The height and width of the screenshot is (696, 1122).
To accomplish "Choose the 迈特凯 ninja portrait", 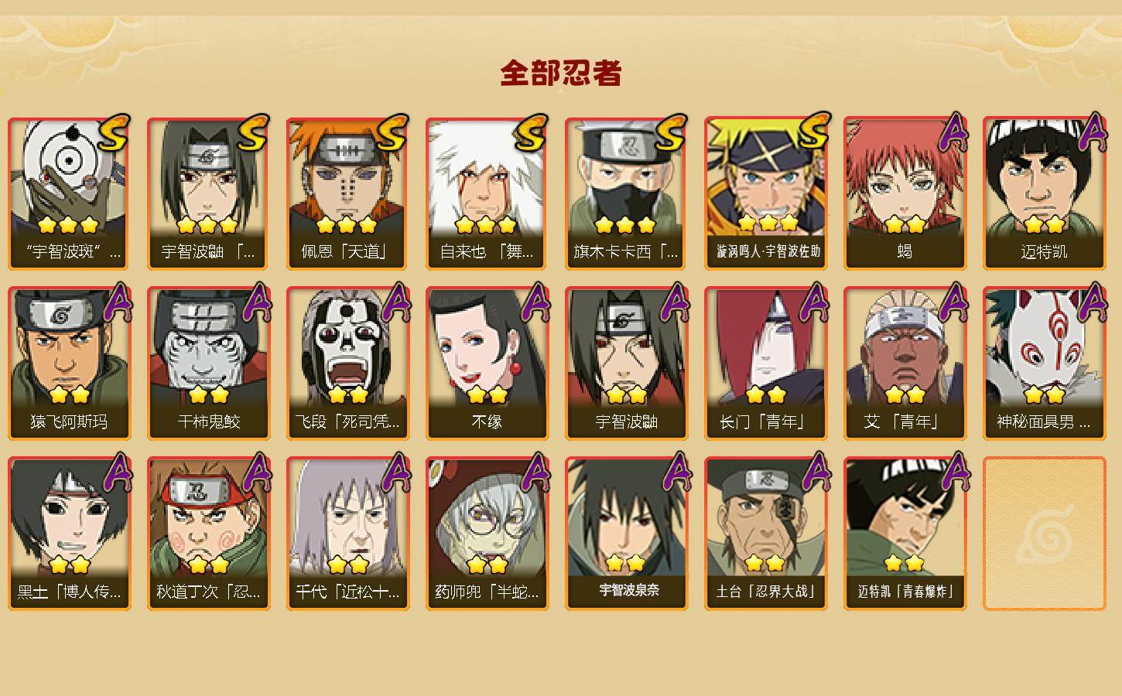I will point(1044,193).
